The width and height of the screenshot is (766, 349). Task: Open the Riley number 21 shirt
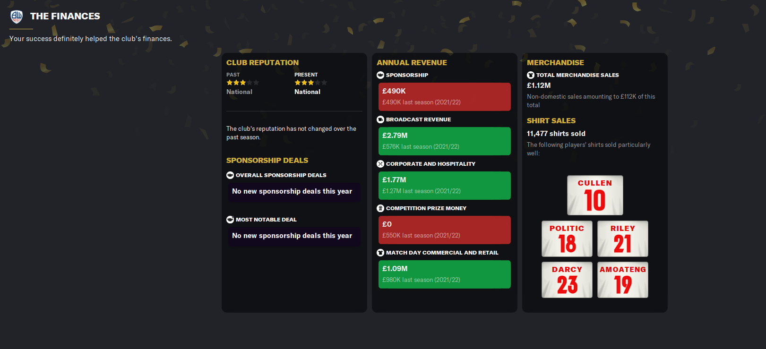pos(623,239)
